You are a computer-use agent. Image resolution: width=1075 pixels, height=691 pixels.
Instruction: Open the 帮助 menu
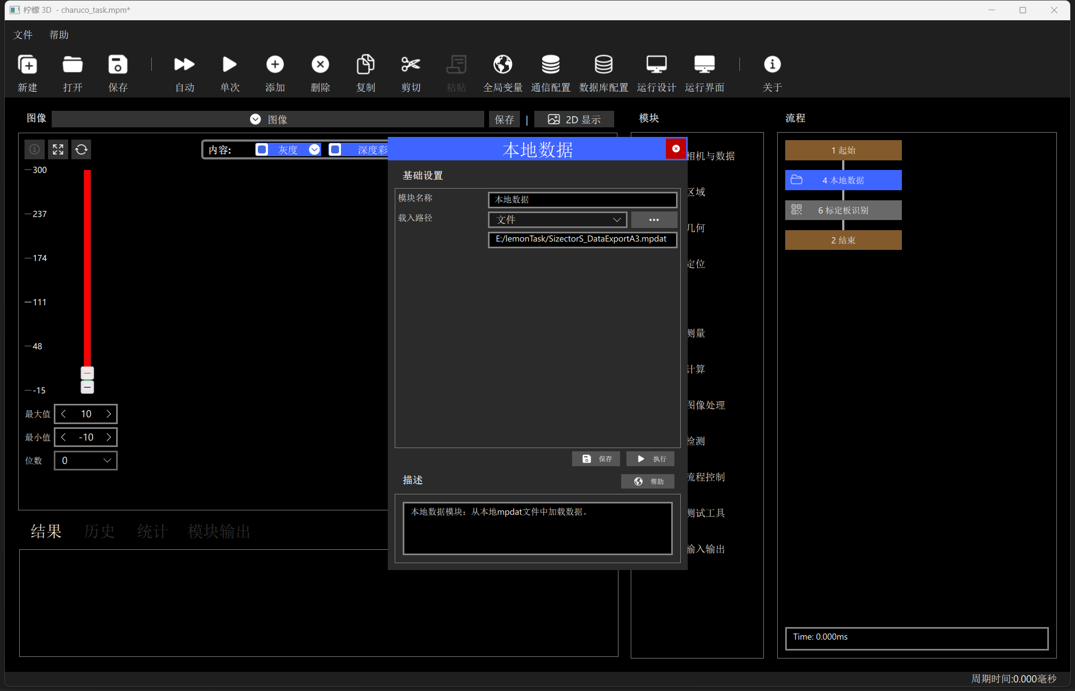pos(59,35)
